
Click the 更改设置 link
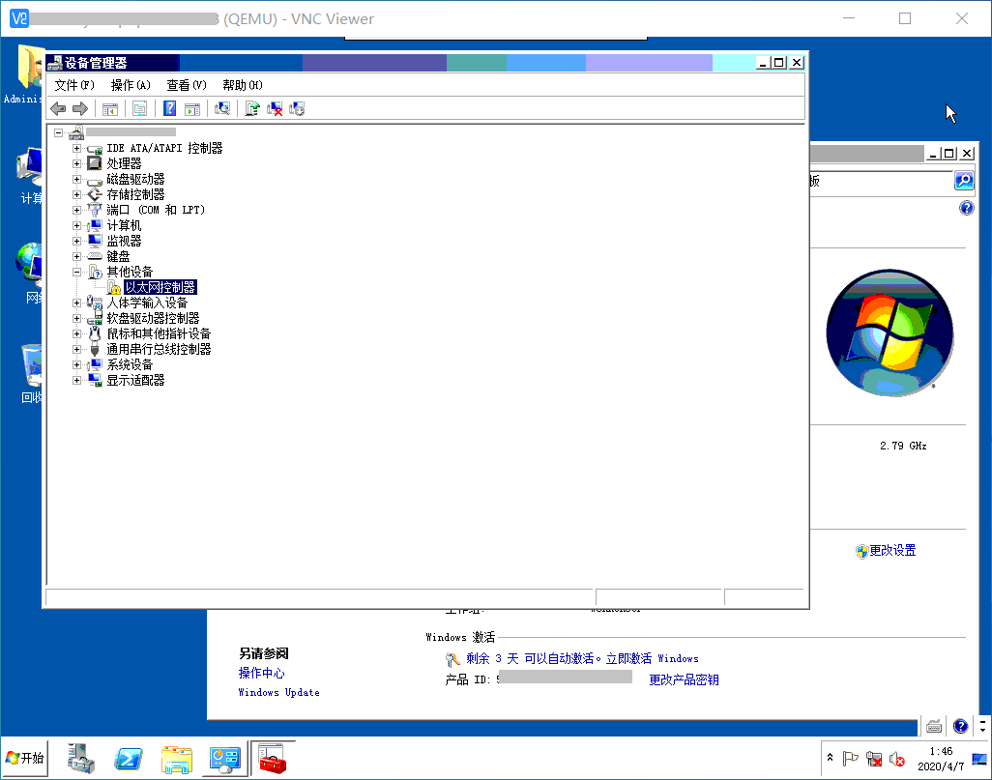tap(891, 551)
